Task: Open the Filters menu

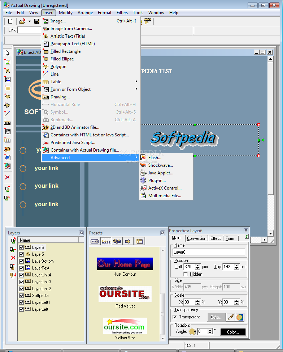Action: 122,13
